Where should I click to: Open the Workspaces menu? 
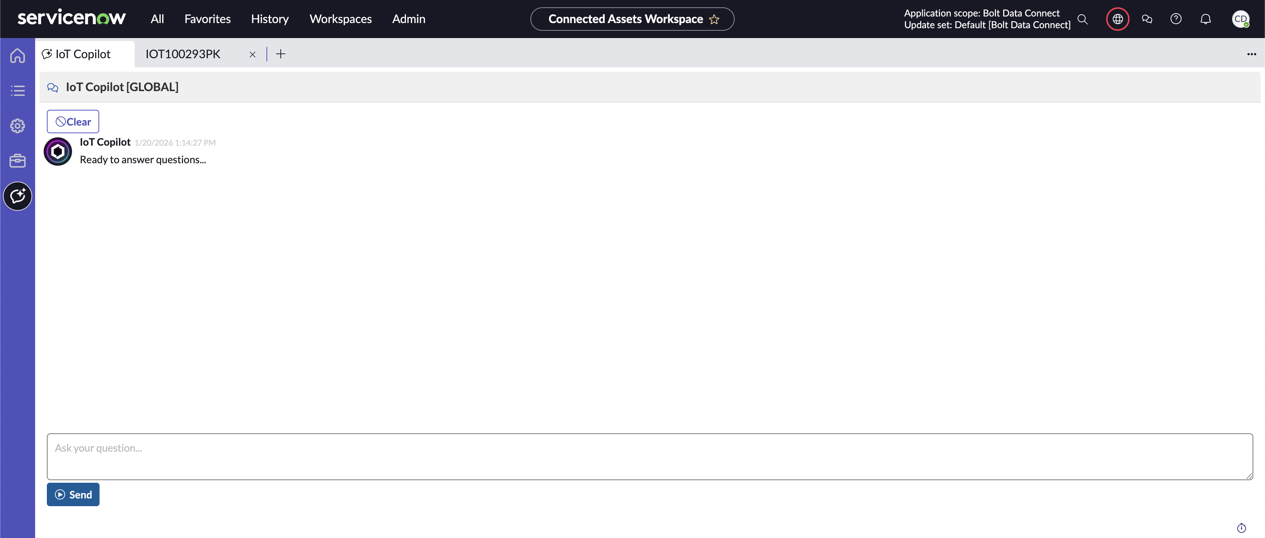340,19
